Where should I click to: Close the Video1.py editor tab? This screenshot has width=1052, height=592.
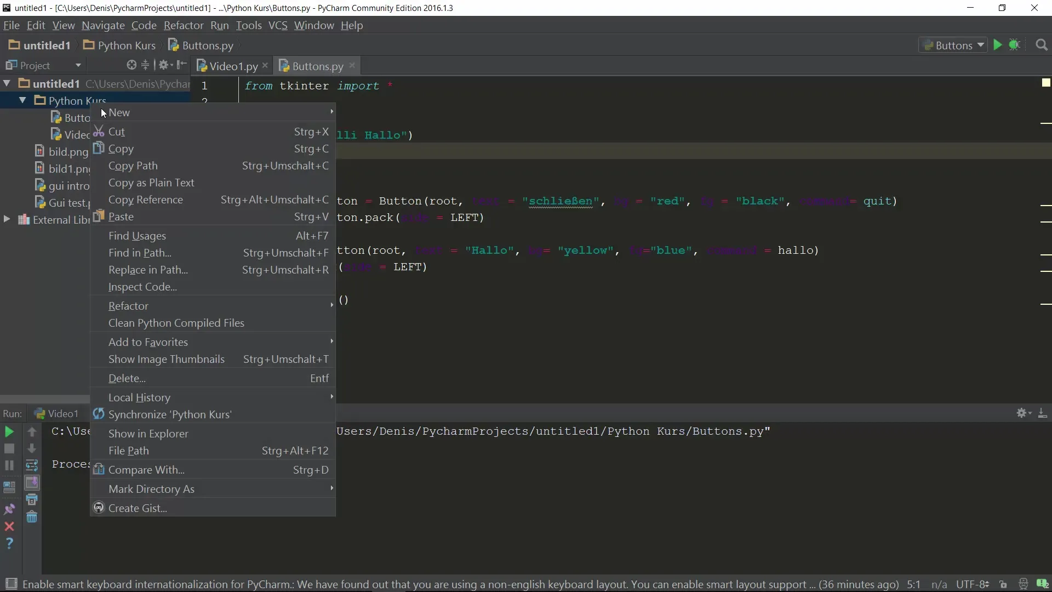click(265, 65)
